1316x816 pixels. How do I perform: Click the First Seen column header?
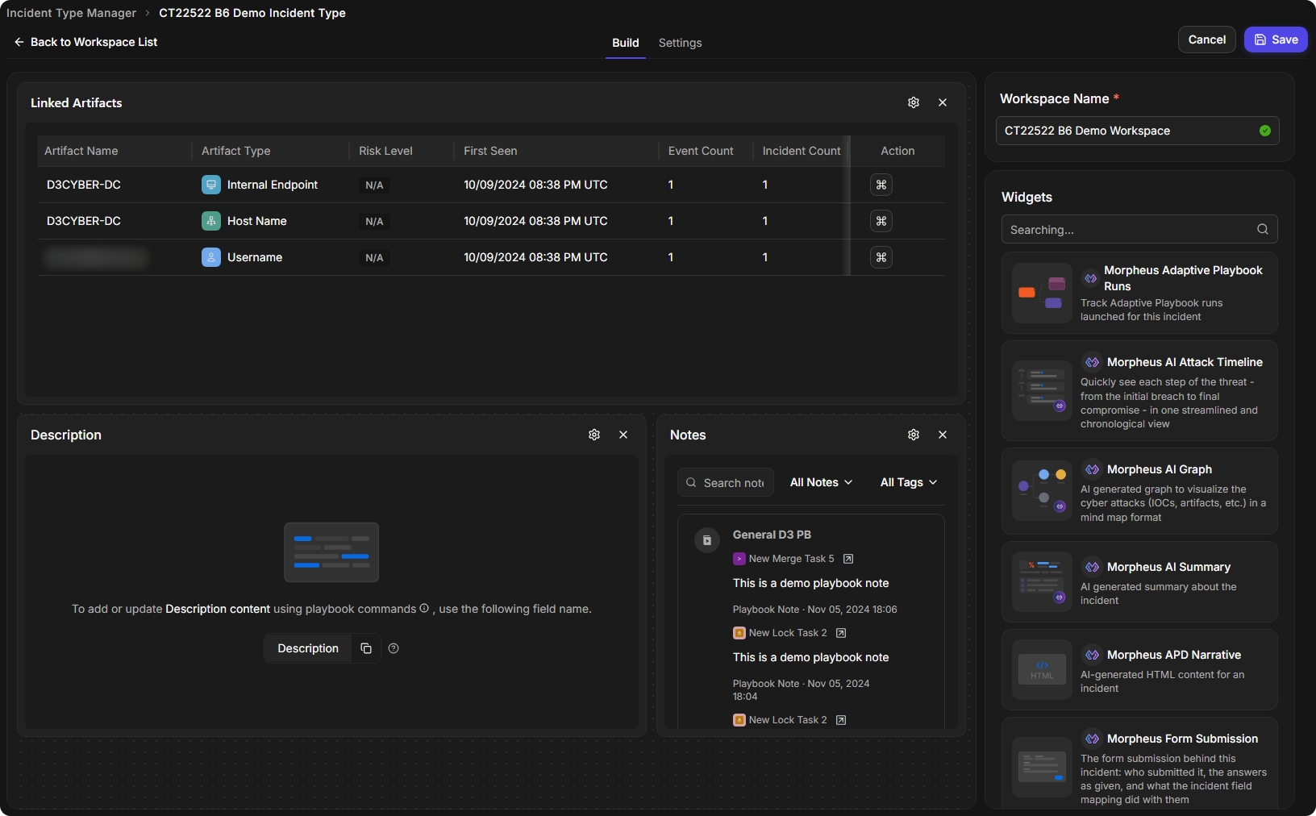tap(490, 151)
